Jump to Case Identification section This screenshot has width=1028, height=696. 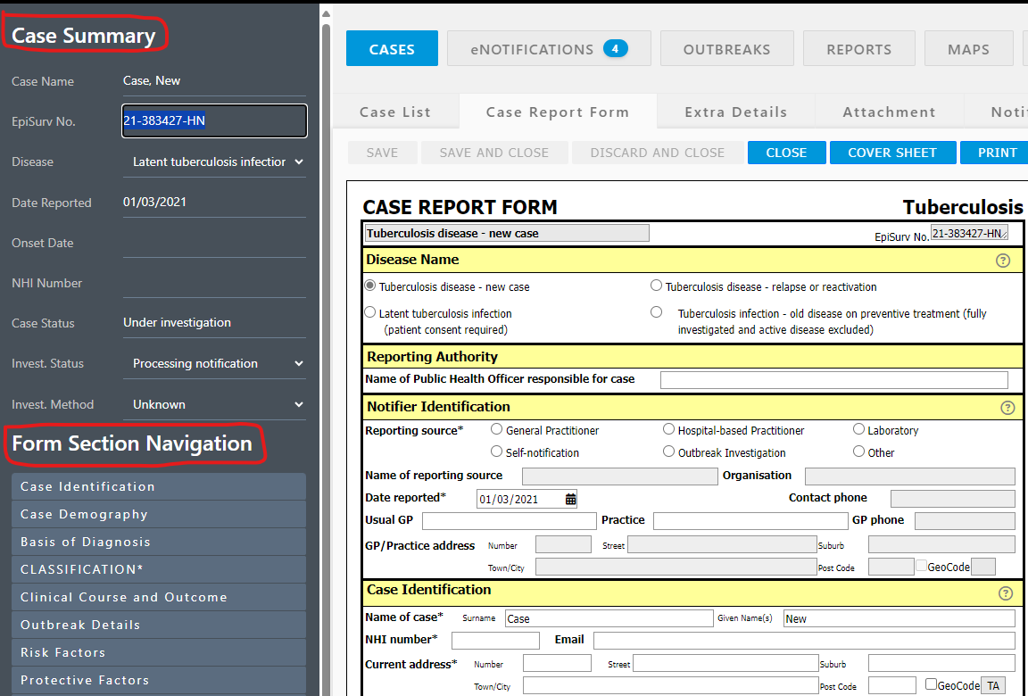point(159,486)
